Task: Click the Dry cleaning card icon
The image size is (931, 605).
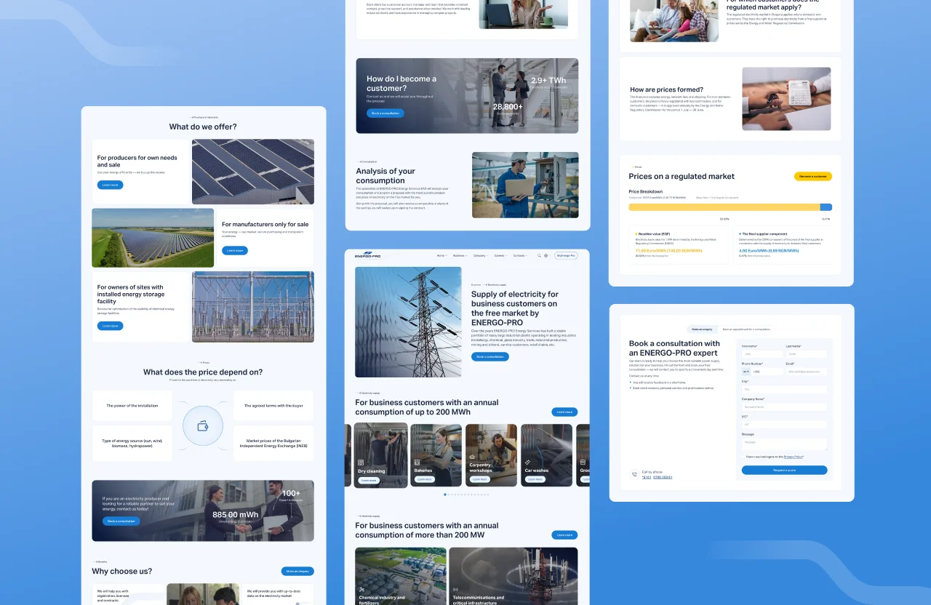Action: click(360, 462)
